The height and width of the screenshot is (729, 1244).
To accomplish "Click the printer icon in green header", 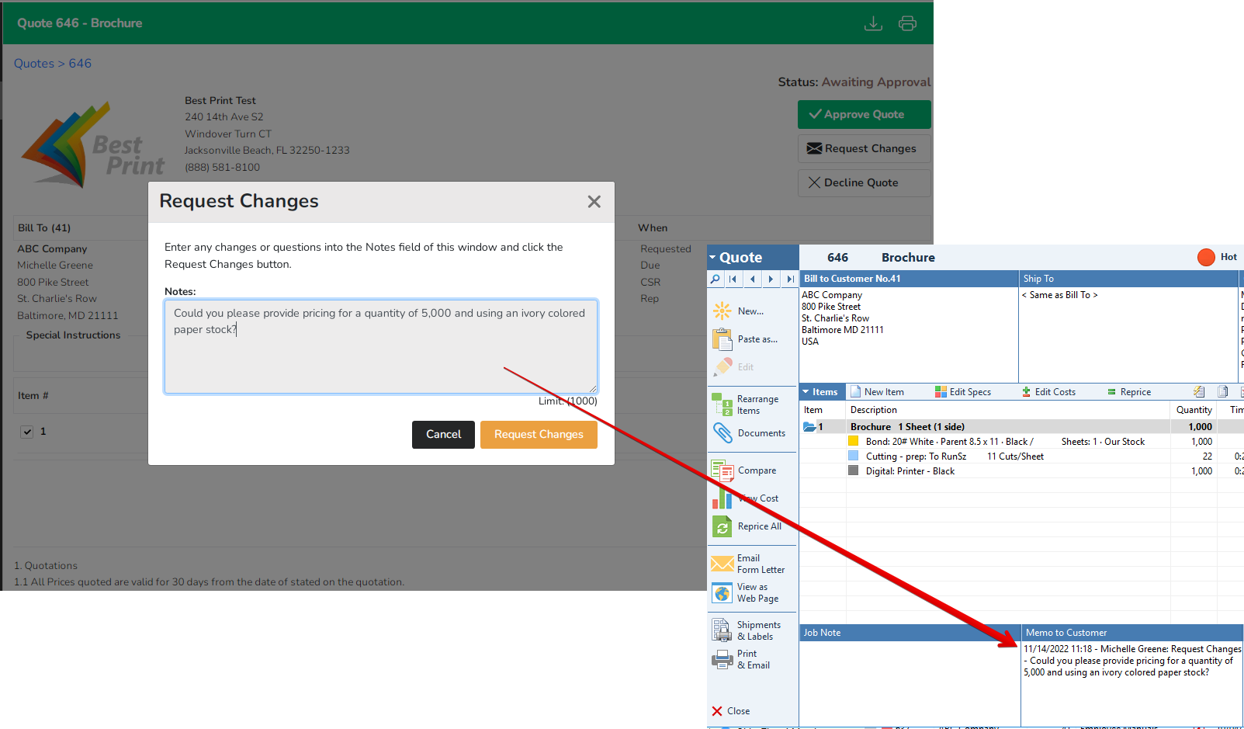I will pos(907,23).
